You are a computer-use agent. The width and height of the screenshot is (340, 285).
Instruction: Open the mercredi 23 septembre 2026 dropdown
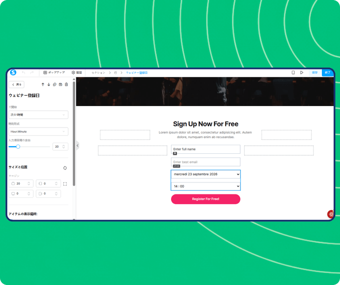coord(205,174)
